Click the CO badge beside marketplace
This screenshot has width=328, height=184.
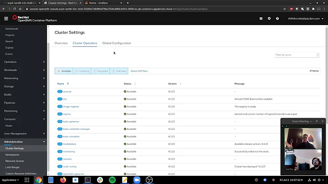pos(60,144)
